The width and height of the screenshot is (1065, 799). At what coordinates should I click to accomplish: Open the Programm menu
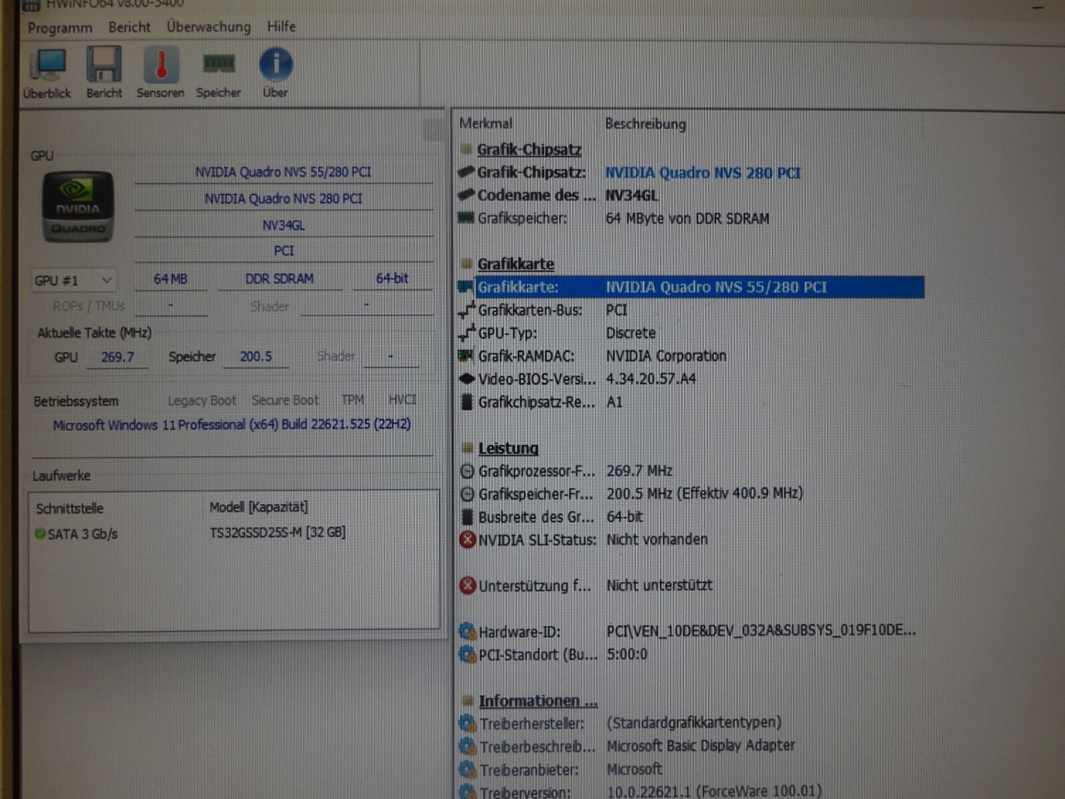pyautogui.click(x=60, y=28)
